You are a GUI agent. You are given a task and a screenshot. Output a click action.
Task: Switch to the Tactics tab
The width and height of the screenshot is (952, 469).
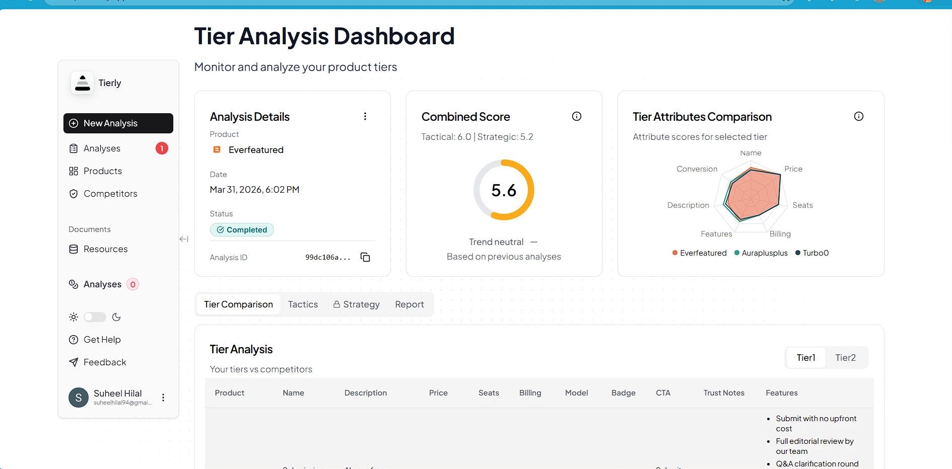[x=303, y=304]
